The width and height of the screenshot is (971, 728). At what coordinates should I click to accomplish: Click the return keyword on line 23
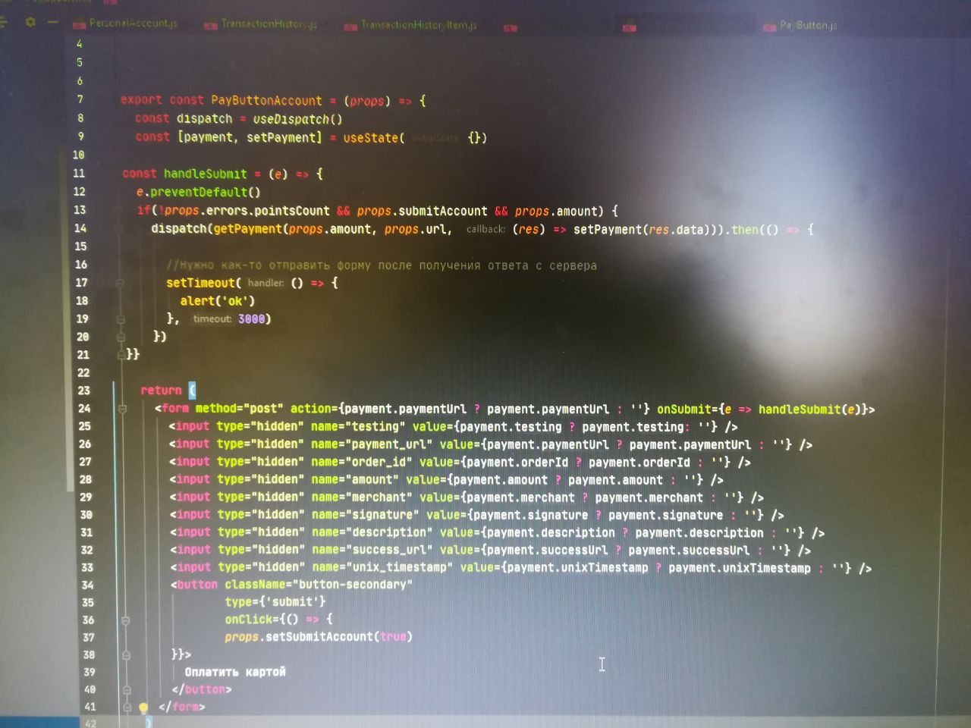pyautogui.click(x=161, y=391)
